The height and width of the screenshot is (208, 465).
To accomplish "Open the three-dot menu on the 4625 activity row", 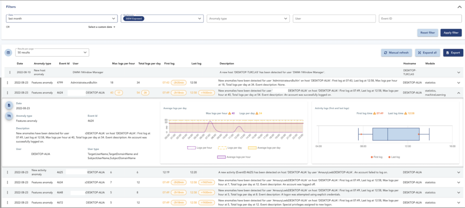I will (7, 172).
